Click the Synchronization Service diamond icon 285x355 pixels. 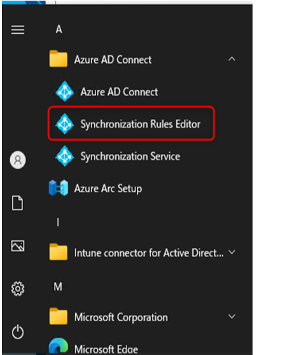65,156
